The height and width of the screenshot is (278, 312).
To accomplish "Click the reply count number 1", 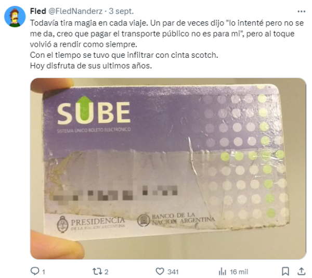I will (x=43, y=272).
